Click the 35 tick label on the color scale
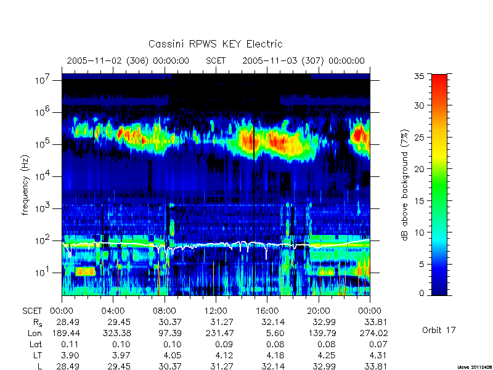The width and height of the screenshot is (493, 370). click(419, 76)
